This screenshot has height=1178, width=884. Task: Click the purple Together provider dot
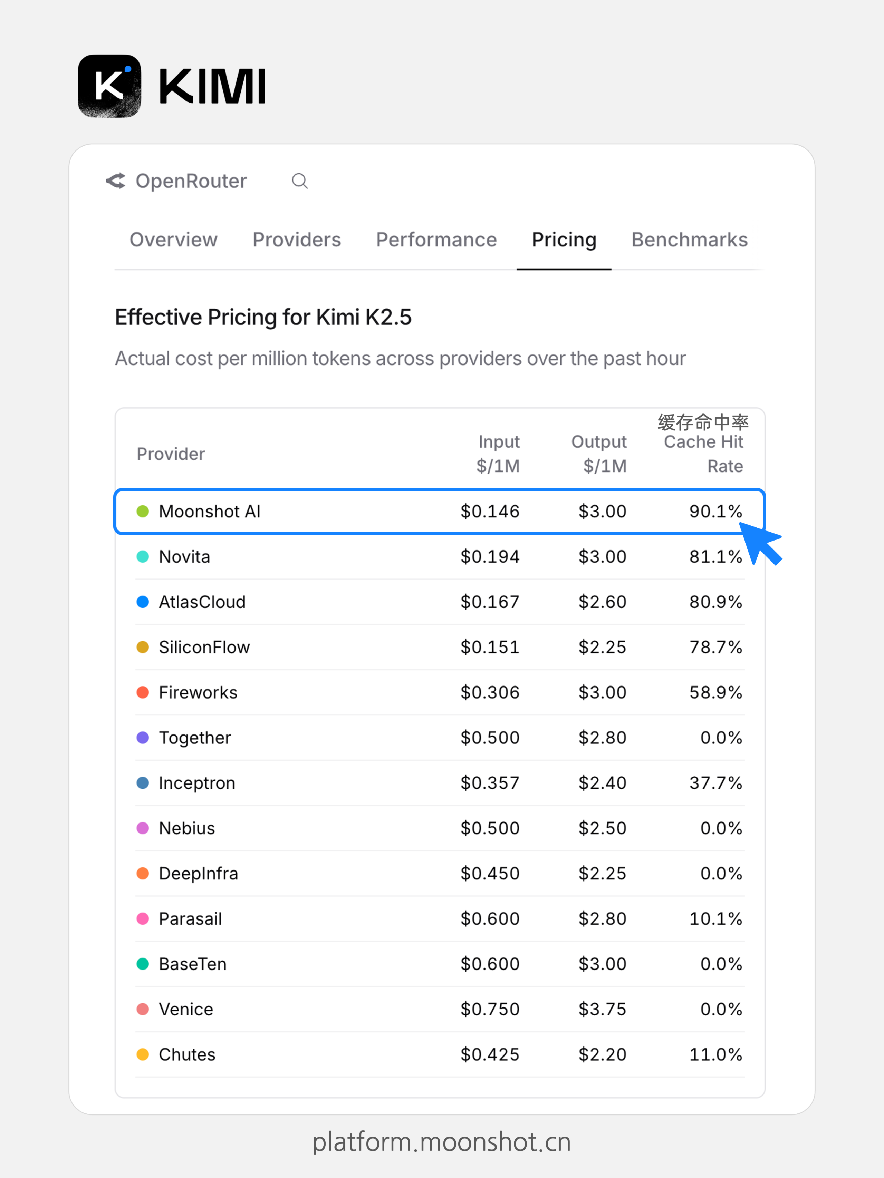[x=143, y=738]
